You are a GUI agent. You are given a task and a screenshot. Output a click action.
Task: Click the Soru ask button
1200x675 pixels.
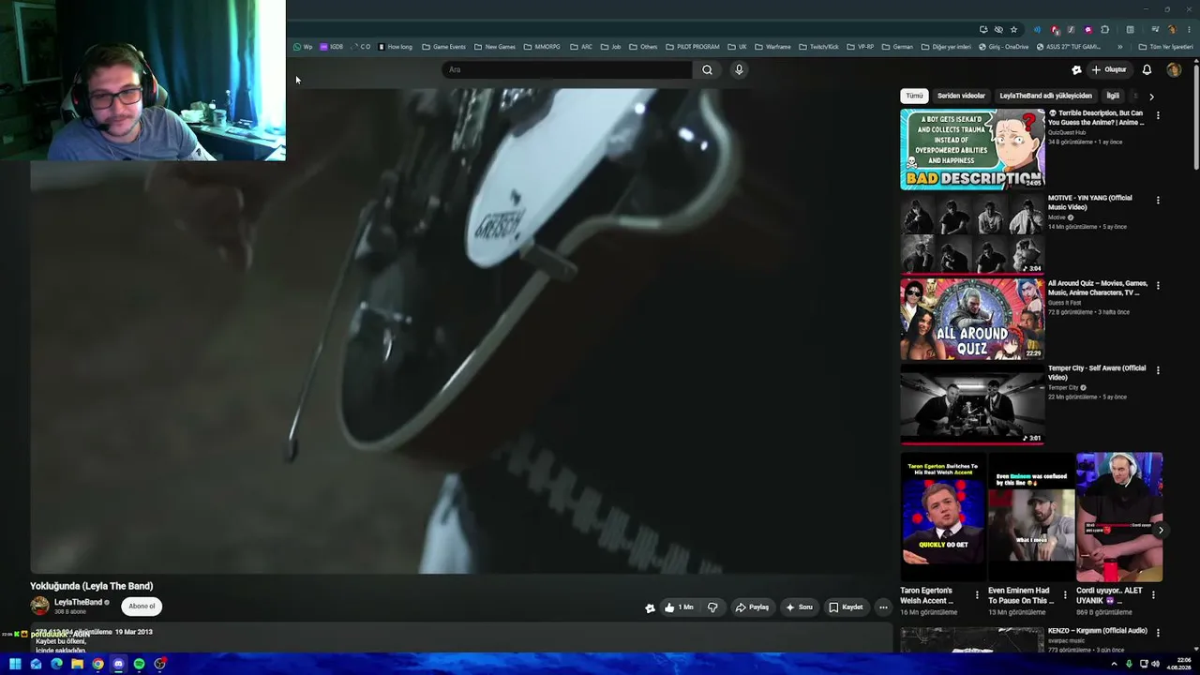[799, 607]
